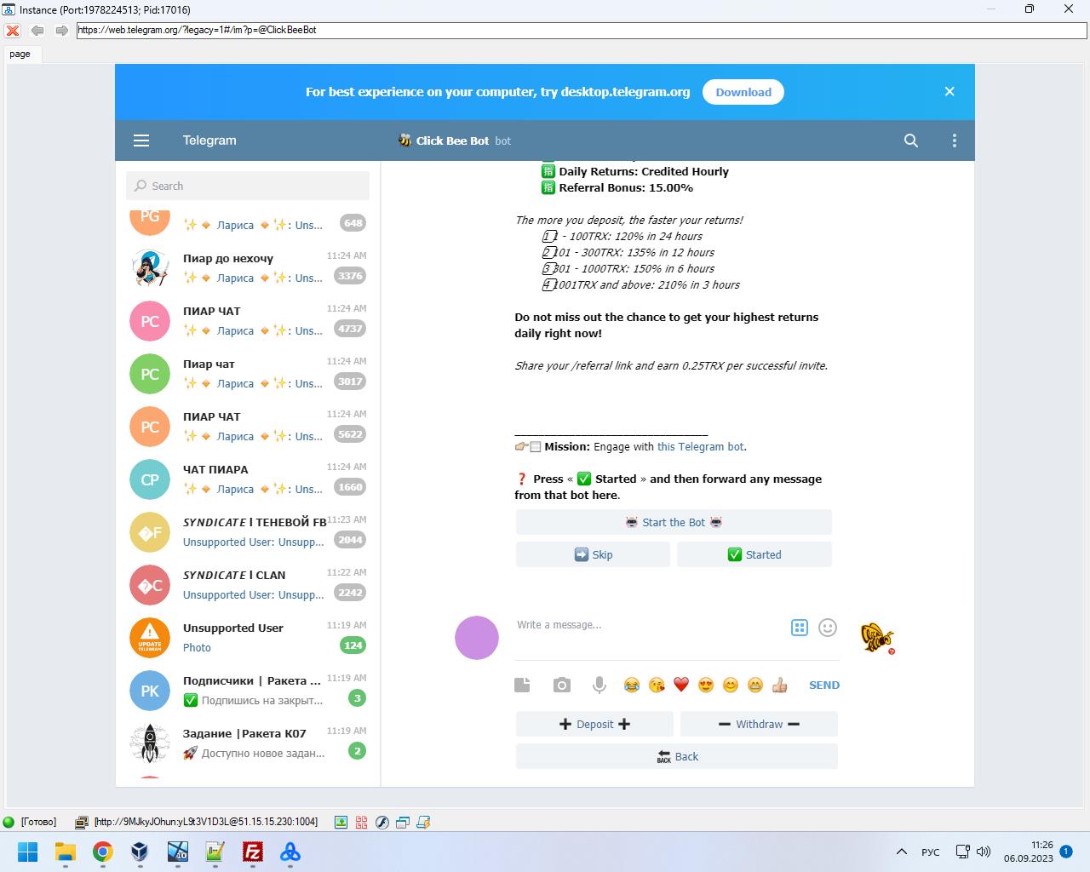
Task: Insert the tears-of-joy emoji
Action: pyautogui.click(x=632, y=685)
